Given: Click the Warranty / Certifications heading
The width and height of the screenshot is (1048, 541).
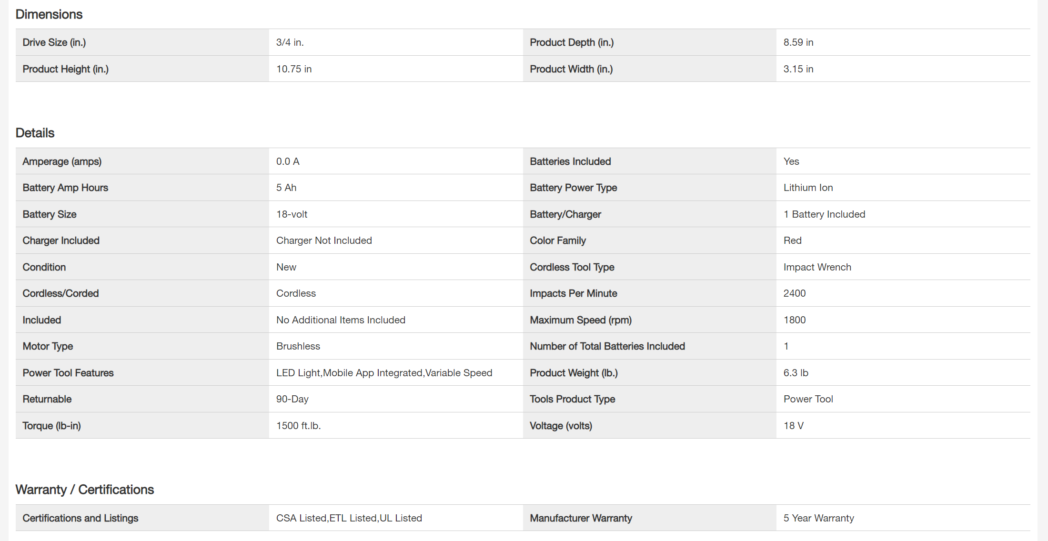Looking at the screenshot, I should click(x=85, y=490).
